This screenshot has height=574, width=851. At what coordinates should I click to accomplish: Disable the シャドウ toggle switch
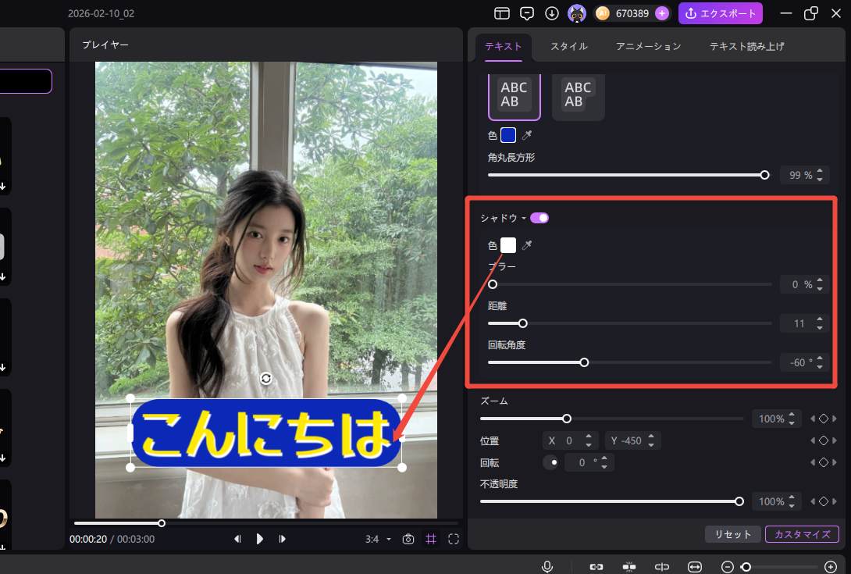point(539,218)
